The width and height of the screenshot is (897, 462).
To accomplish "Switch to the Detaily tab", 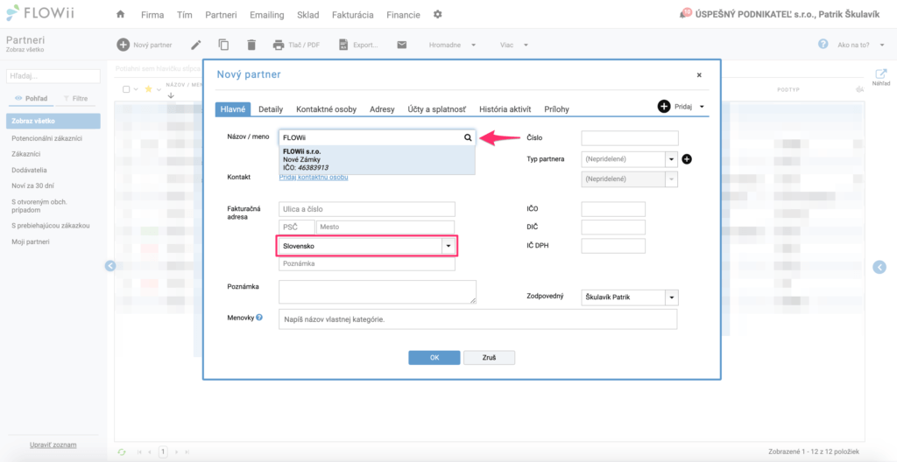I will [x=272, y=109].
